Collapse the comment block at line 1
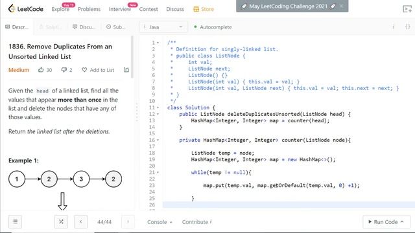 coord(158,43)
